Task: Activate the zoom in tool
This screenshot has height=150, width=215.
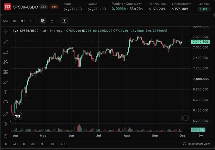Action: (x=5, y=124)
